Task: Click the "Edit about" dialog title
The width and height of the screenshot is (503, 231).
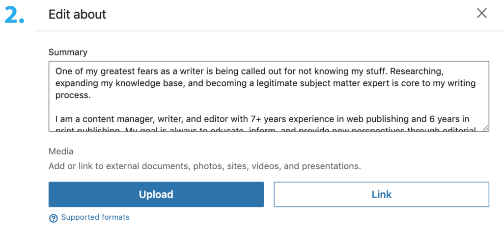Action: [77, 14]
